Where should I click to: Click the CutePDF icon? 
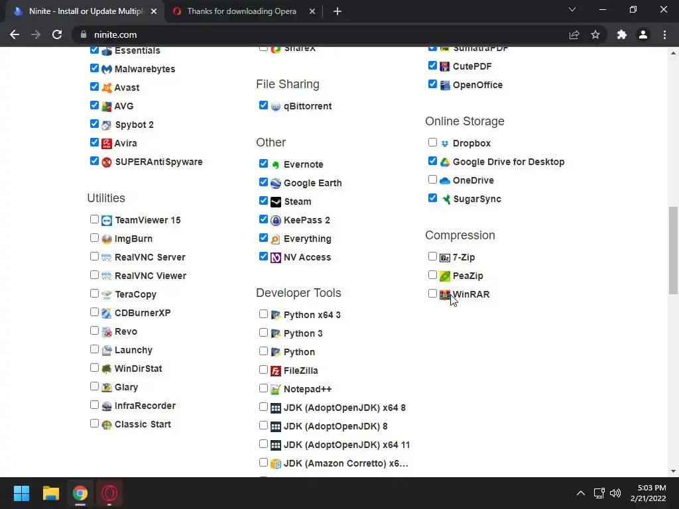click(445, 66)
